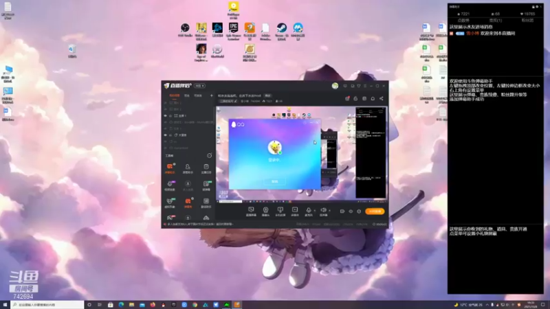Open user avatar in companion title bar
Image resolution: width=550 pixels, height=309 pixels.
tap(335, 86)
